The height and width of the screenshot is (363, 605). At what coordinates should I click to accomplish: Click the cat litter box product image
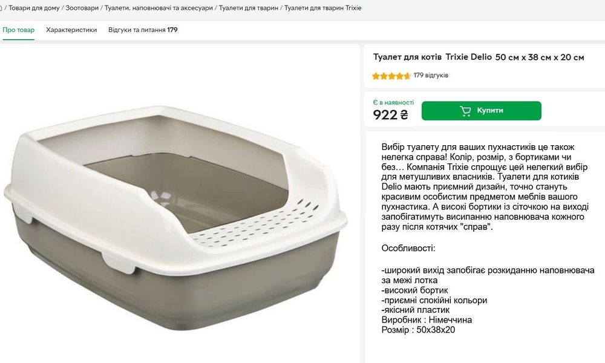coord(175,212)
